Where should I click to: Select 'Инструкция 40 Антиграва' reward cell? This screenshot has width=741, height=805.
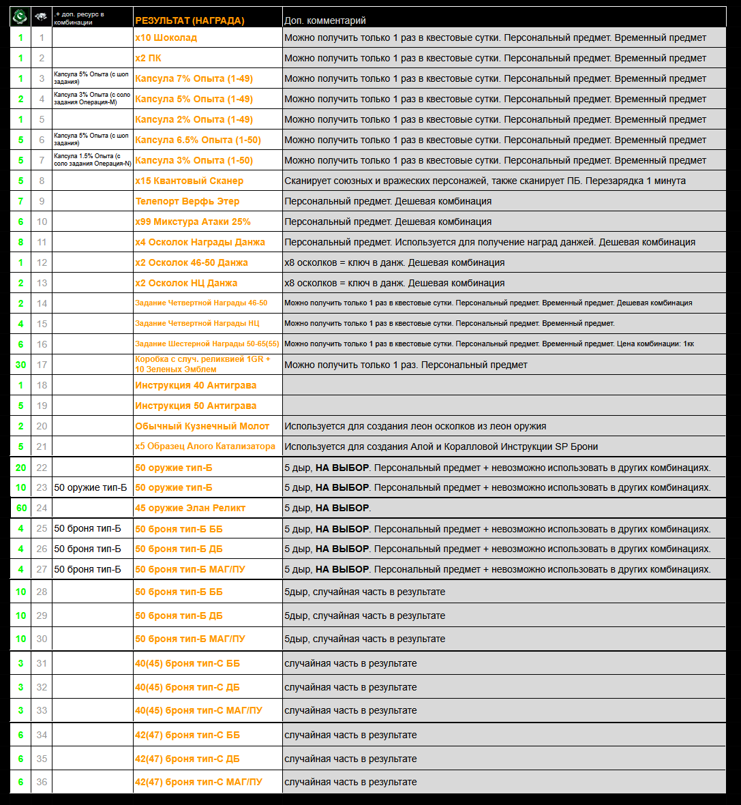(x=196, y=385)
